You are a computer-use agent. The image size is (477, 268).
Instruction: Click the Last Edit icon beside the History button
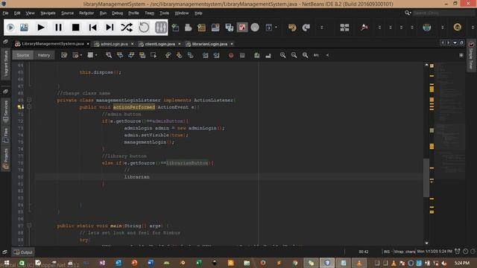[x=64, y=55]
